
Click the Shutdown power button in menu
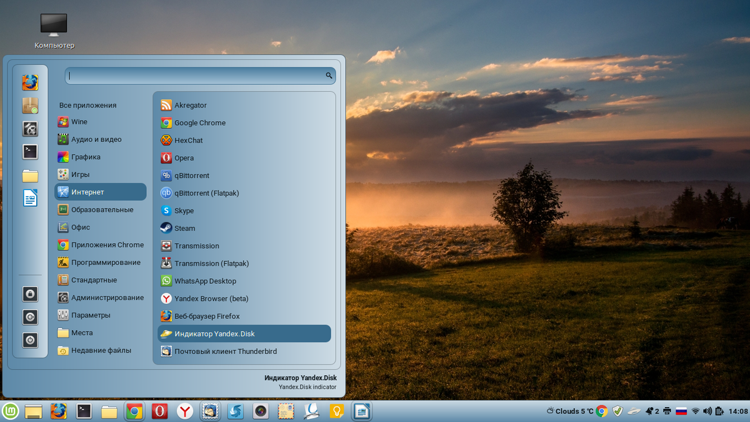tap(30, 340)
